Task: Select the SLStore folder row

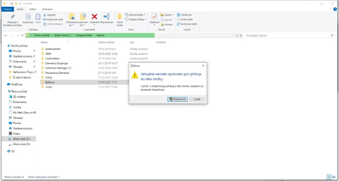Action: (84, 82)
